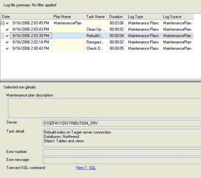Sort by the Duration column header
Image resolution: width=201 pixels, height=178 pixels.
[117, 17]
